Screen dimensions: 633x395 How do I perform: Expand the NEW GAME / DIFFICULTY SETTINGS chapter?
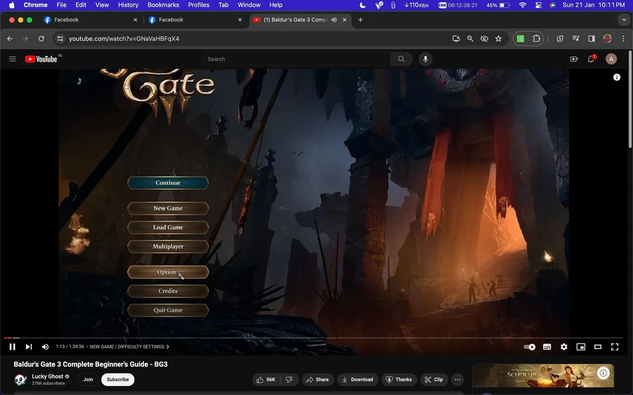[167, 346]
